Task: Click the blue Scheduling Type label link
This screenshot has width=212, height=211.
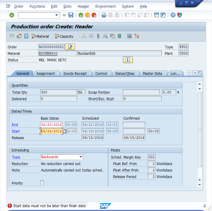Action: 16,157
